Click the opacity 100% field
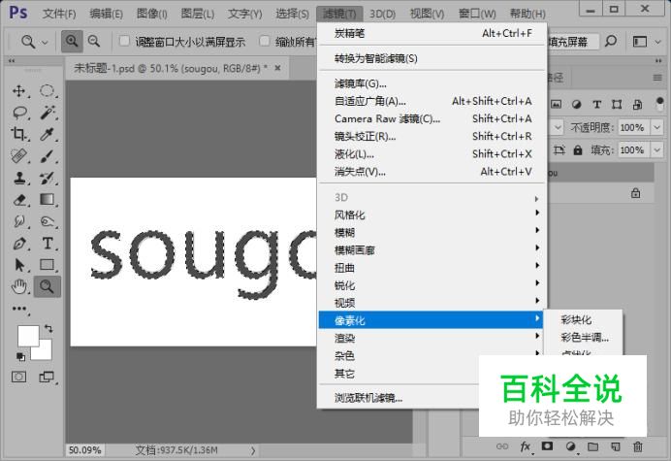Screen dimensions: 671x461 pos(634,127)
